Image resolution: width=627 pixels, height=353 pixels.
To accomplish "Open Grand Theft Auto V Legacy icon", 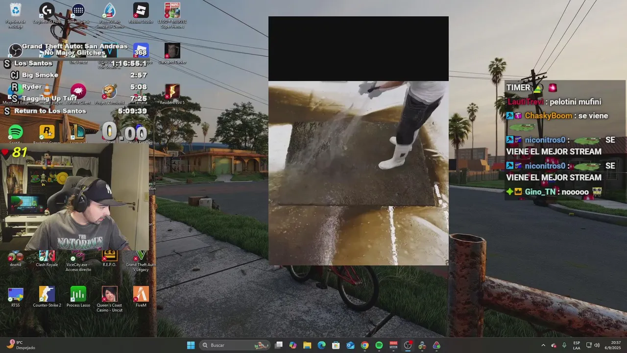I will [x=141, y=260].
